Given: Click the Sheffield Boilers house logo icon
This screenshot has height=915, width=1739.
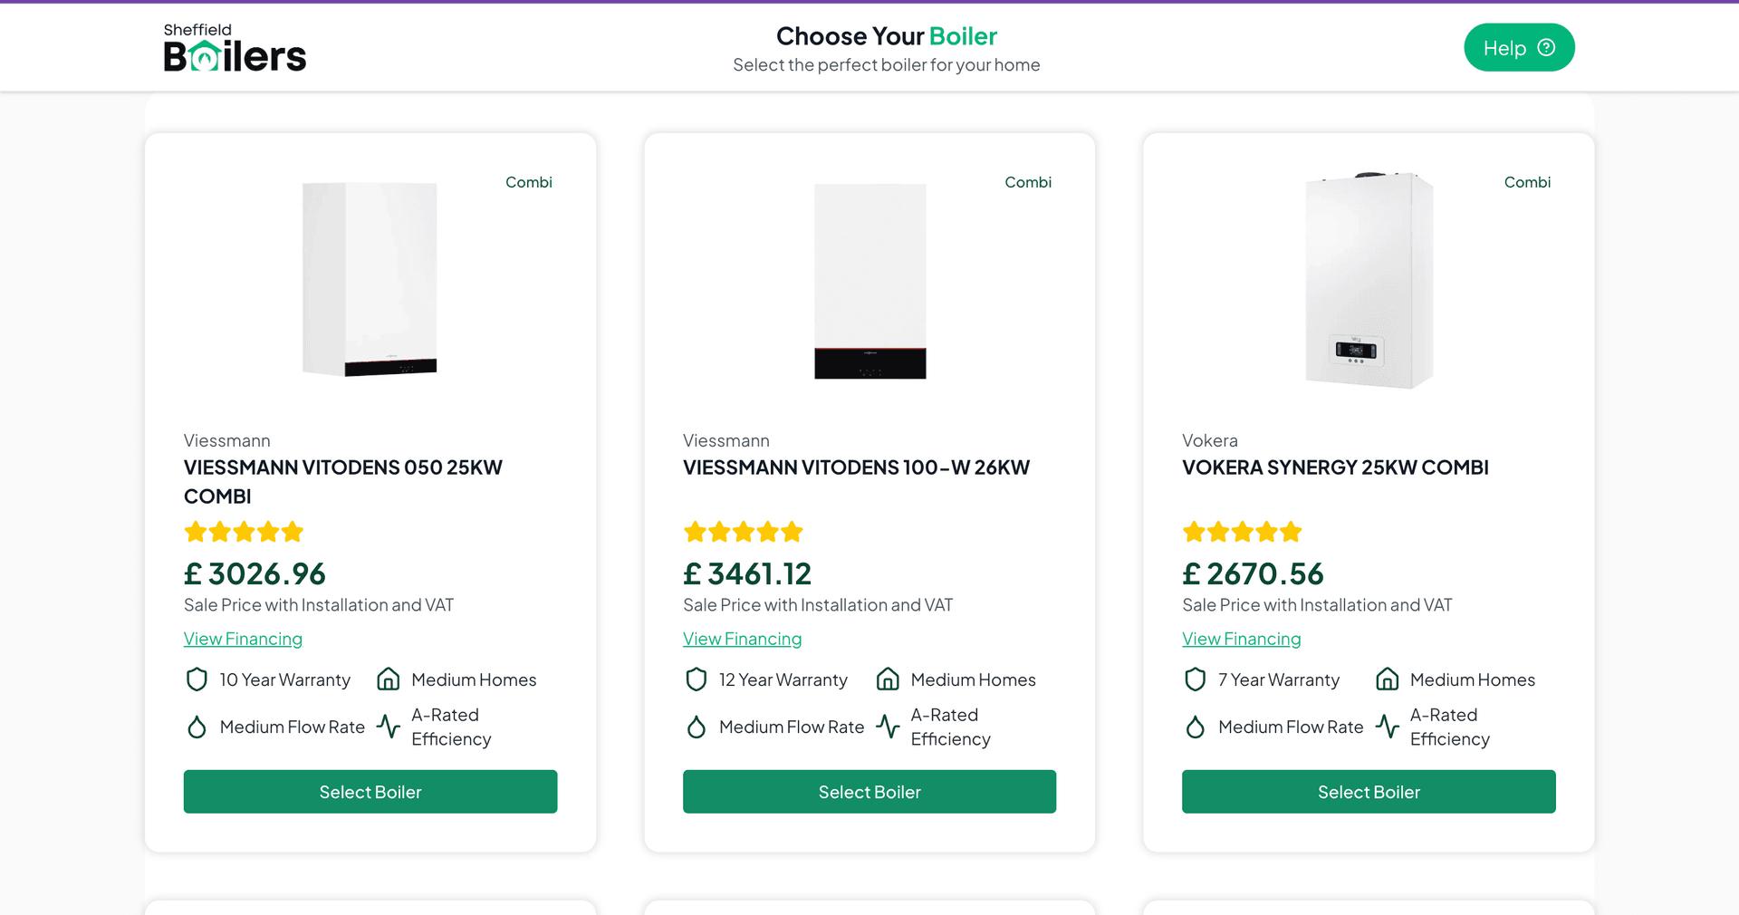Looking at the screenshot, I should point(207,54).
